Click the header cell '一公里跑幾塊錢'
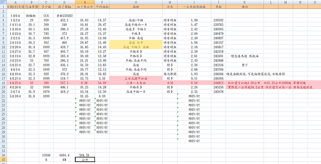The width and height of the screenshot is (321, 164). [194, 7]
